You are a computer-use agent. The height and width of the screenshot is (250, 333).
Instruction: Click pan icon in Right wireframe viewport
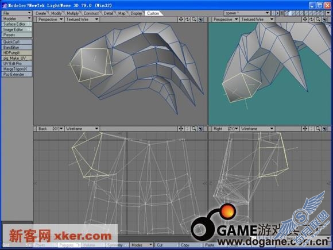(305, 129)
